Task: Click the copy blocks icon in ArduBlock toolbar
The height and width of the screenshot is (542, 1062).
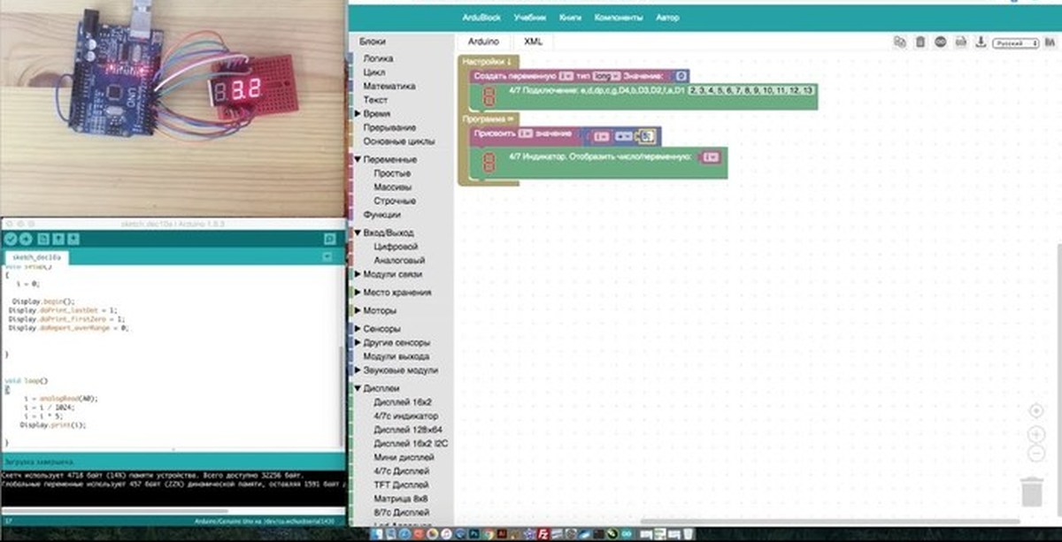Action: point(900,41)
